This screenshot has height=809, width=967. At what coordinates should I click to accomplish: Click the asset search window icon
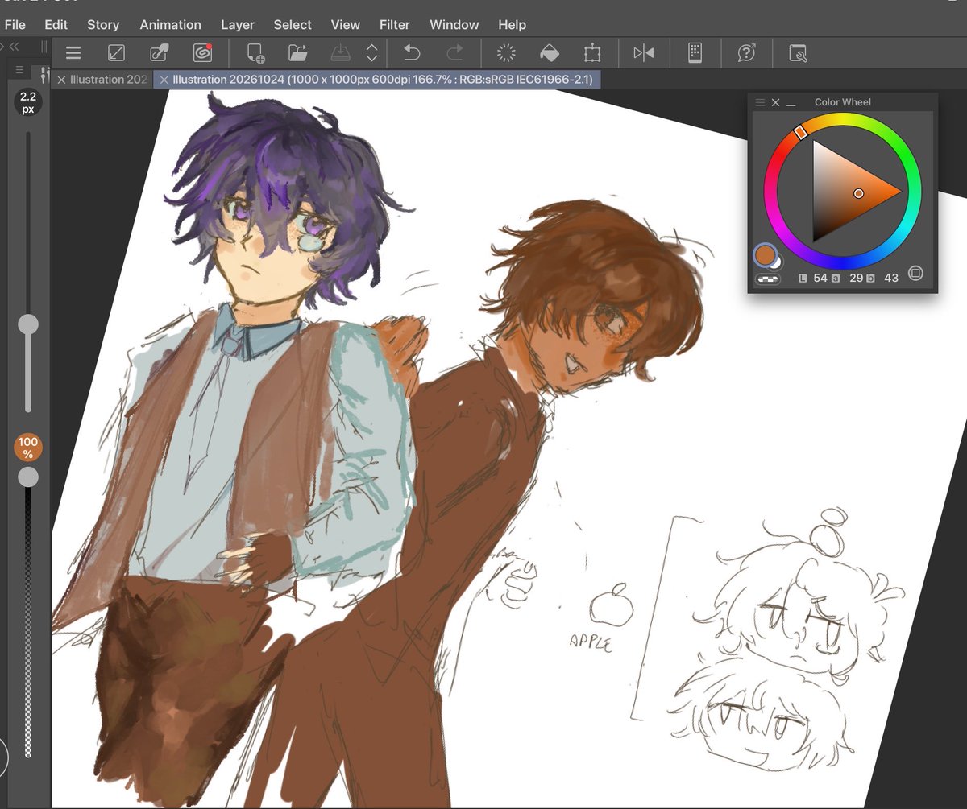(x=798, y=54)
